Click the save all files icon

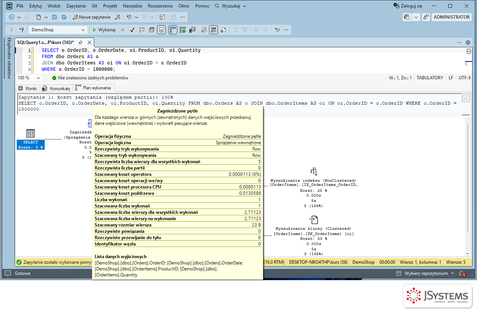pyautogui.click(x=64, y=17)
